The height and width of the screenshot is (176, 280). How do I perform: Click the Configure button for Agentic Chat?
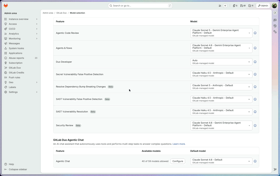(178, 161)
